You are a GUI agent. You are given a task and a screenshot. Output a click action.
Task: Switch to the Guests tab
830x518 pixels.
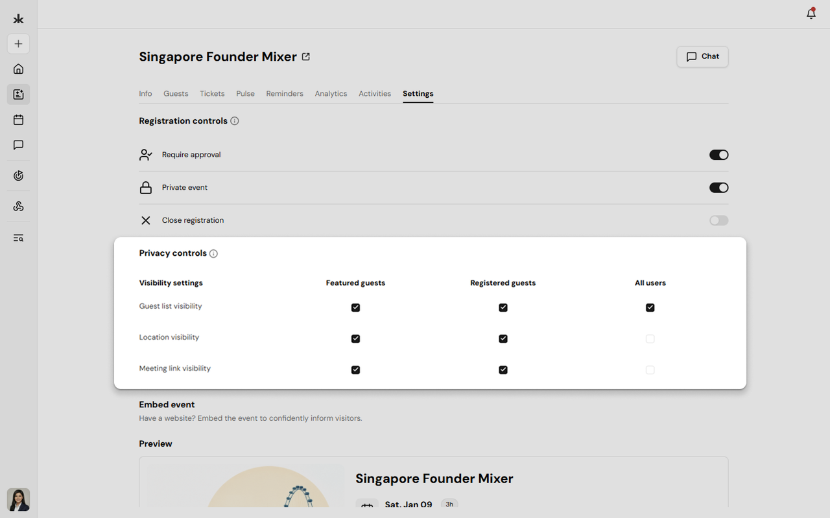176,94
